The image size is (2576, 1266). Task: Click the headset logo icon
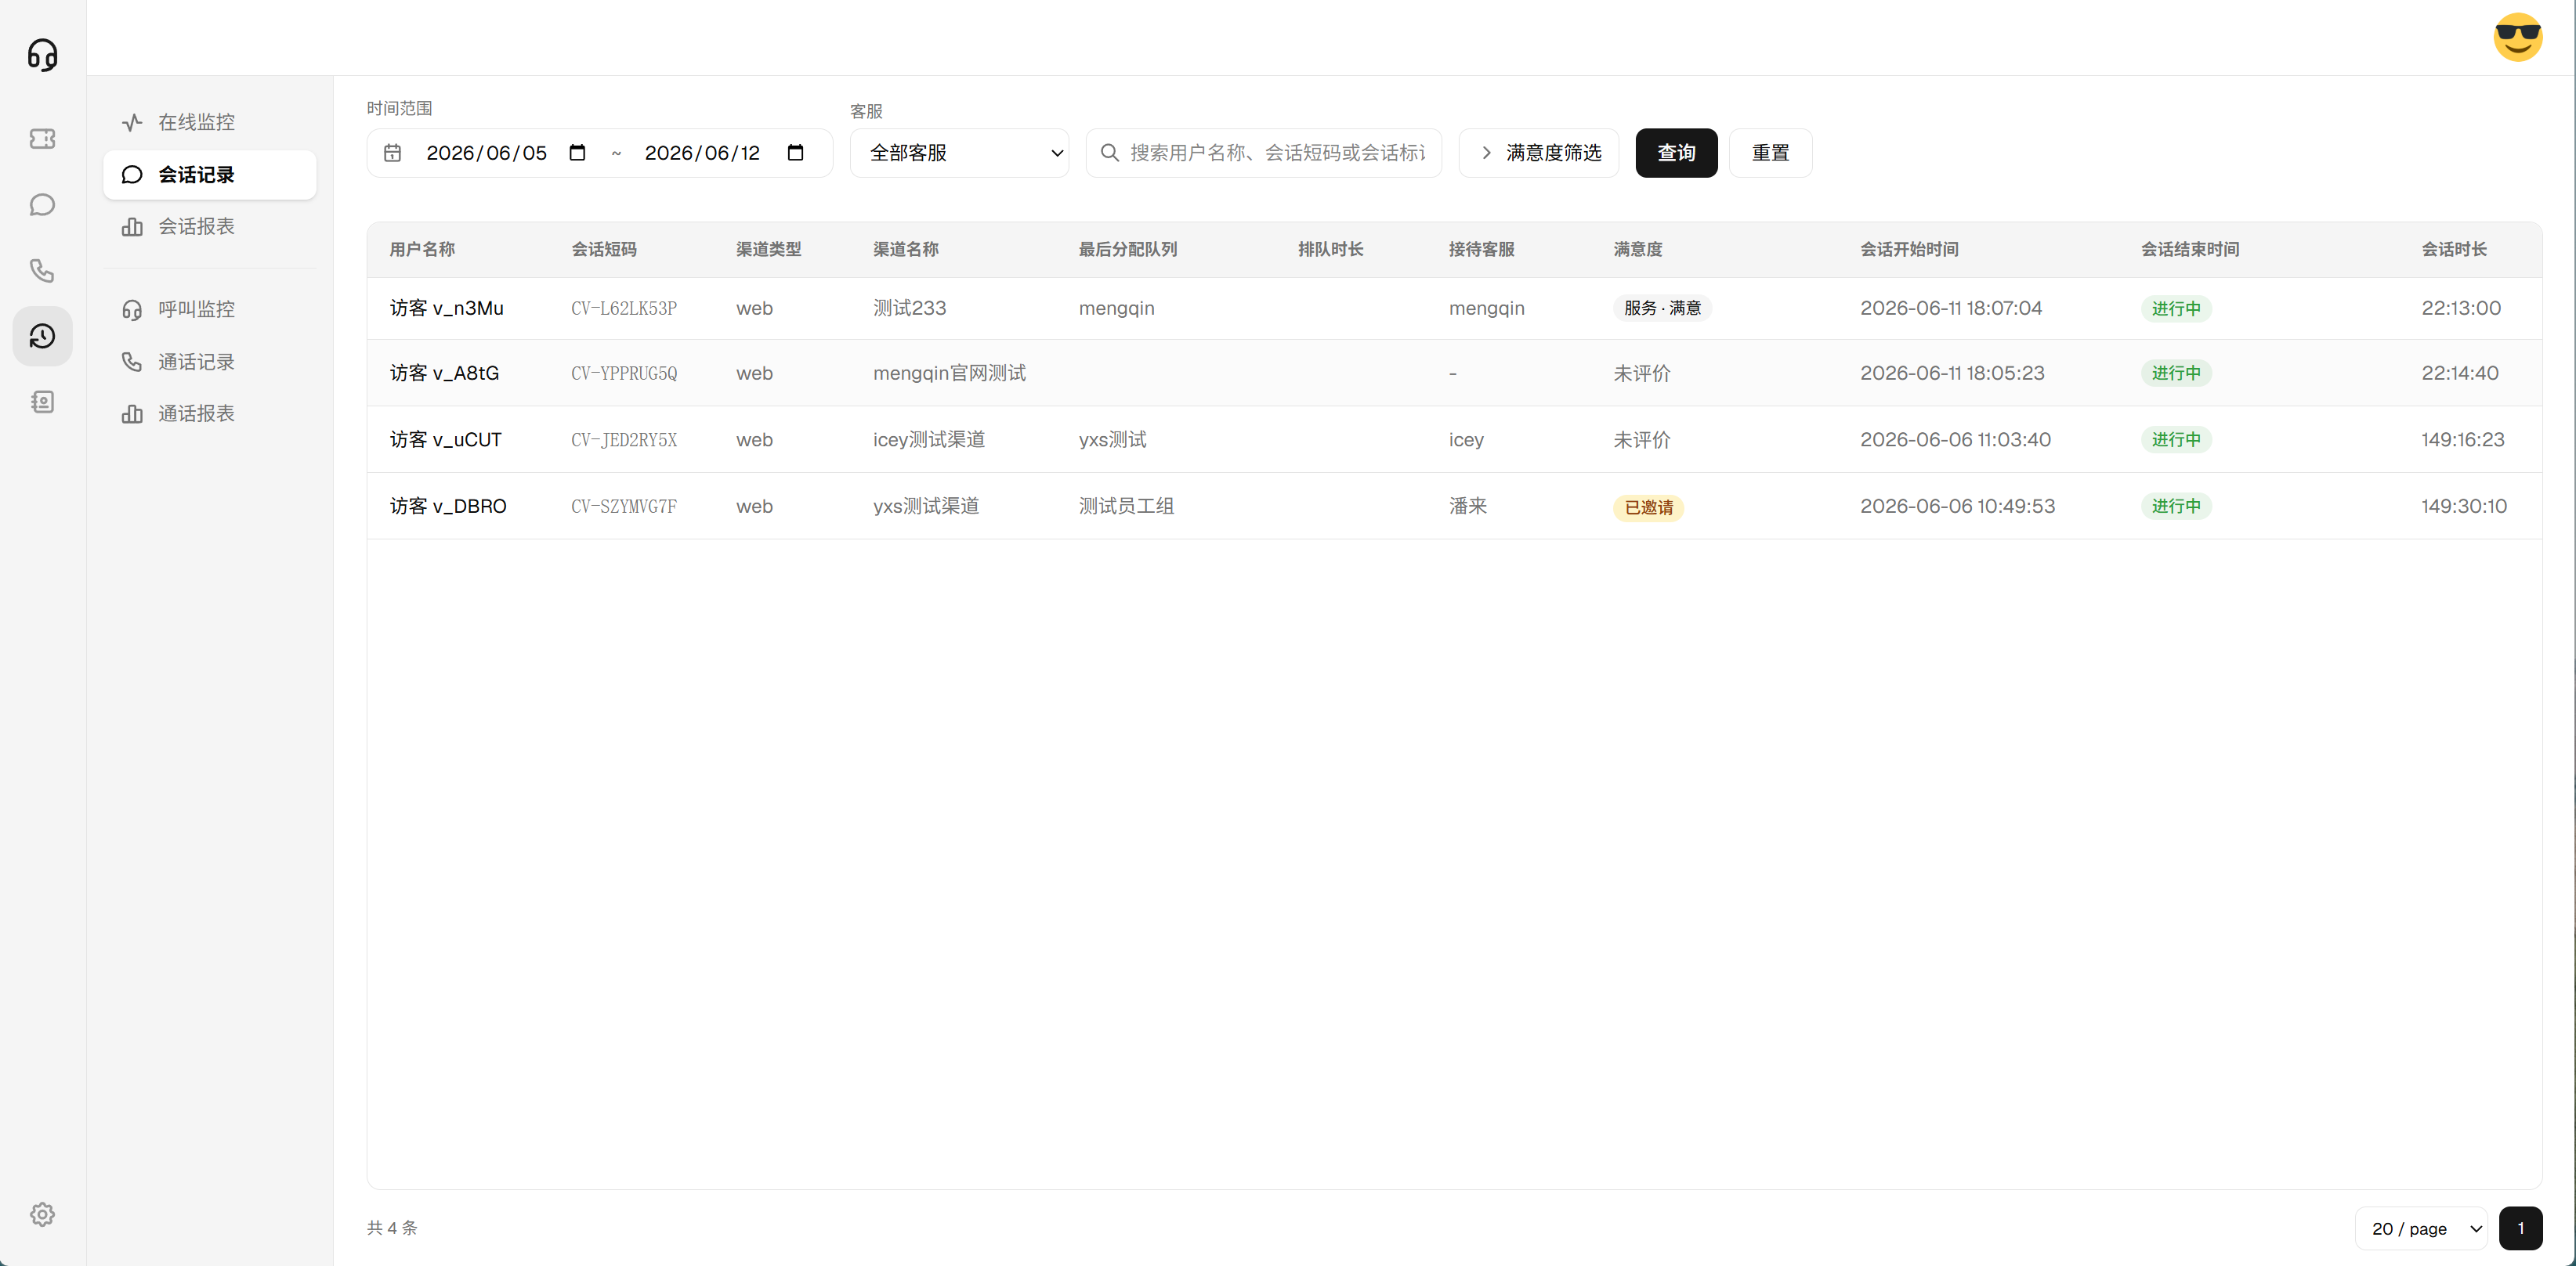42,54
